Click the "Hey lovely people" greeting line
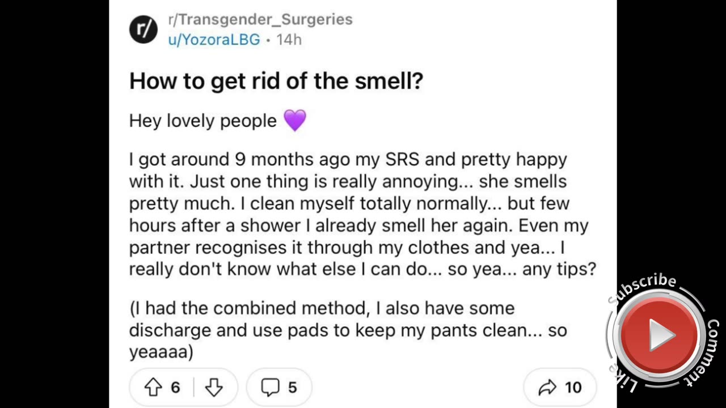 (202, 121)
